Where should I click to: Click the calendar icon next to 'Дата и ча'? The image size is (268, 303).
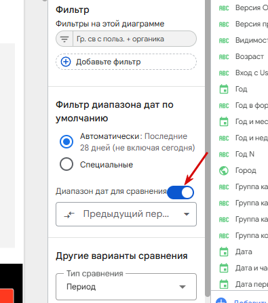(224, 268)
